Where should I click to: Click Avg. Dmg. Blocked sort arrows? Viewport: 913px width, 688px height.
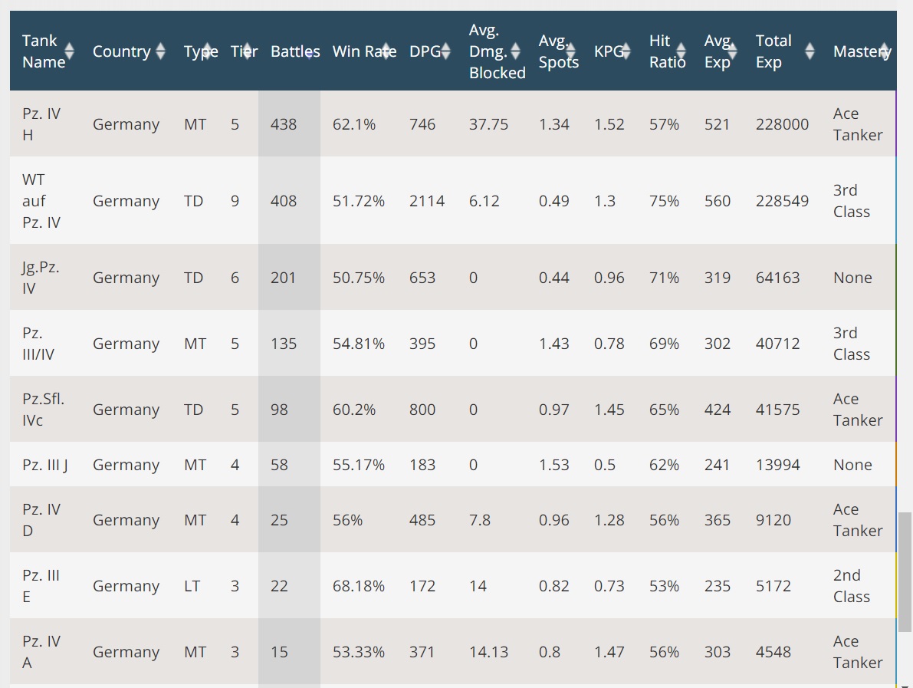pos(515,51)
